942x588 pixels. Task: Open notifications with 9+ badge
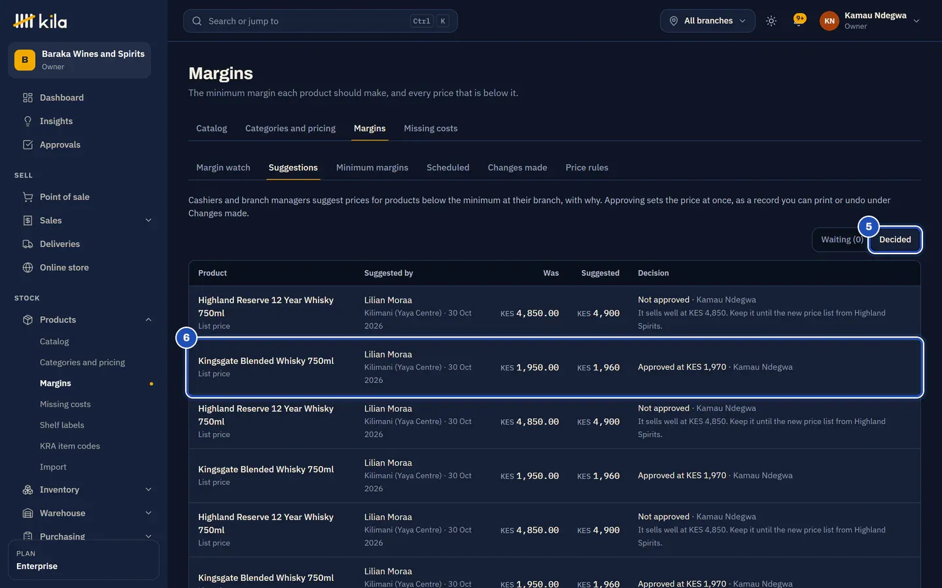[x=799, y=21]
